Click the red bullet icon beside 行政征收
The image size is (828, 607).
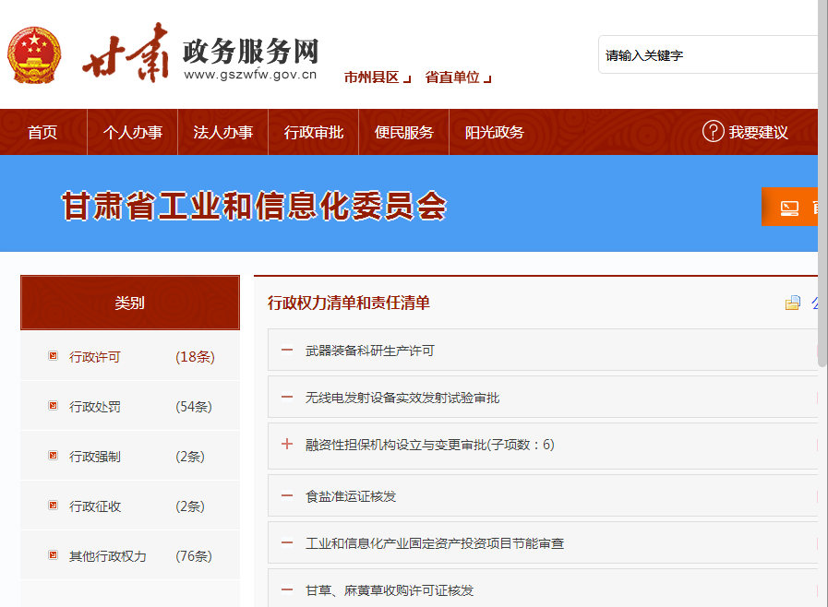(53, 506)
